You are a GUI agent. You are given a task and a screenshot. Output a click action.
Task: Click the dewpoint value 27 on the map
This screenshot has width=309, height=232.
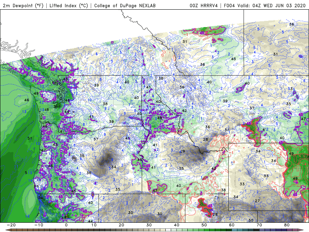pyautogui.click(x=257, y=201)
